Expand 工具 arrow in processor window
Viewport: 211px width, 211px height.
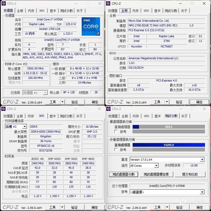coord(62,102)
